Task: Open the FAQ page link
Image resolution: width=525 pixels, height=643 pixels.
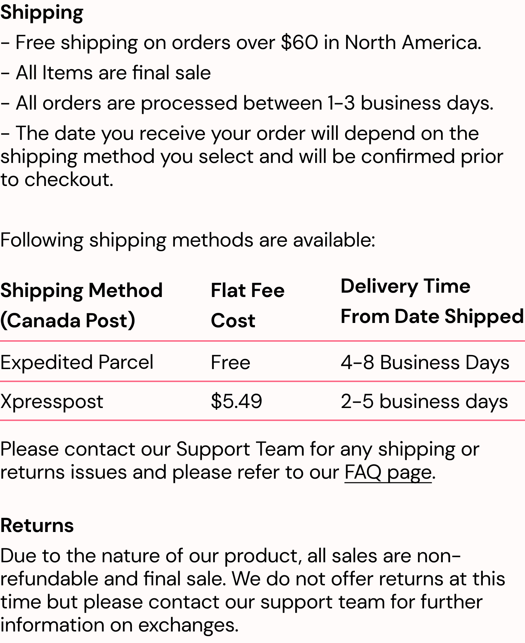Action: click(388, 472)
